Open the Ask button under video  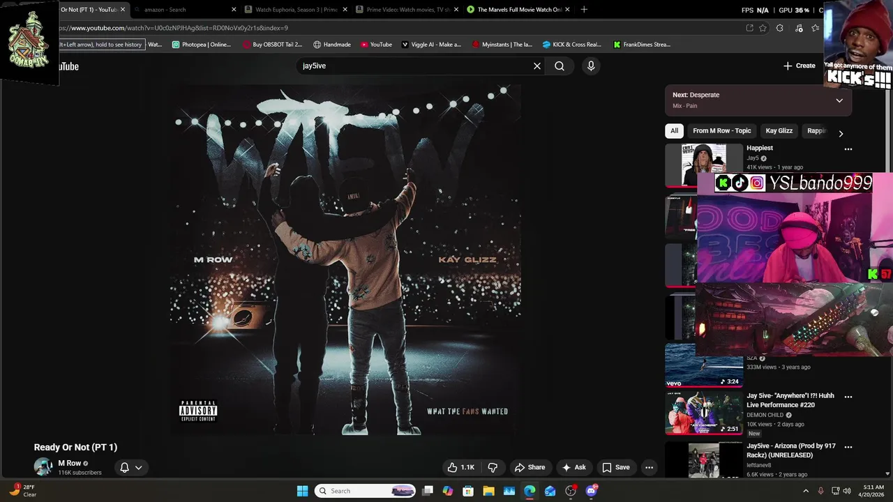[573, 467]
